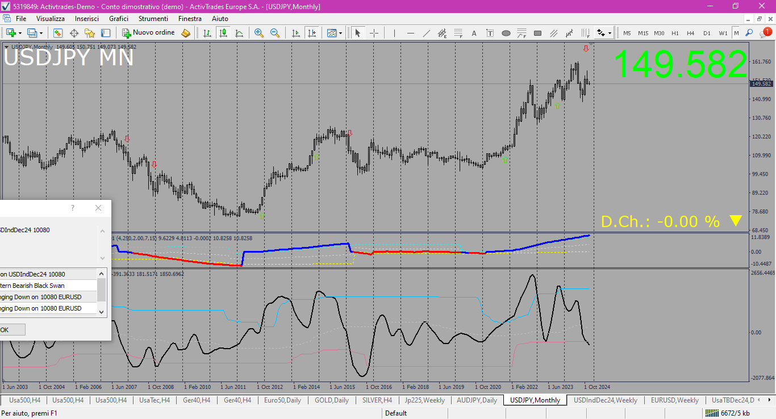This screenshot has height=419, width=776.
Task: Switch to GOLD,Daily chart tab
Action: [x=332, y=400]
